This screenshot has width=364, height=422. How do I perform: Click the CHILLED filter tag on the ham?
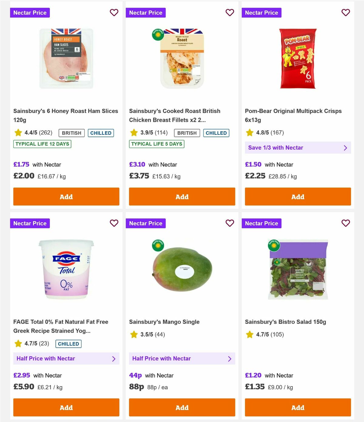click(101, 133)
